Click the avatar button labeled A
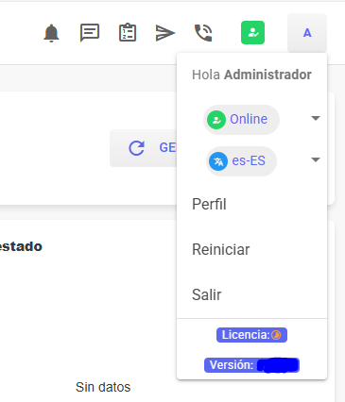The image size is (345, 402). tap(307, 33)
